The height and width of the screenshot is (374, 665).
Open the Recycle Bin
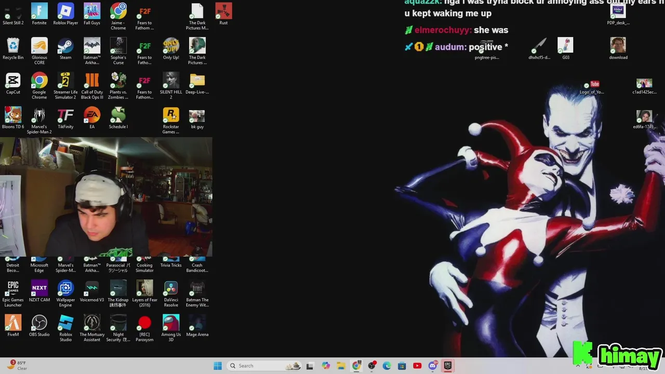13,49
